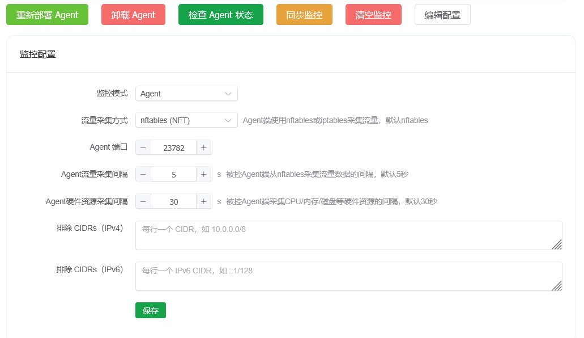
Task: Increase Agent流量采集间隔 with plus icon
Action: (204, 175)
